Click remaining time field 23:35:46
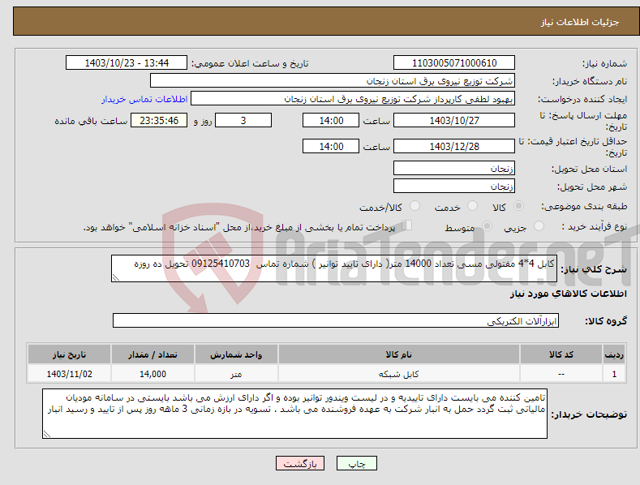This screenshot has height=485, width=640. 159,120
